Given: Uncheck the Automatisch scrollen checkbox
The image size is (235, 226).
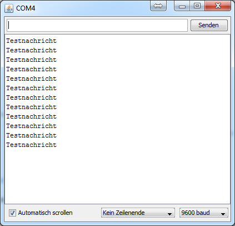Looking at the screenshot, I should [x=12, y=213].
